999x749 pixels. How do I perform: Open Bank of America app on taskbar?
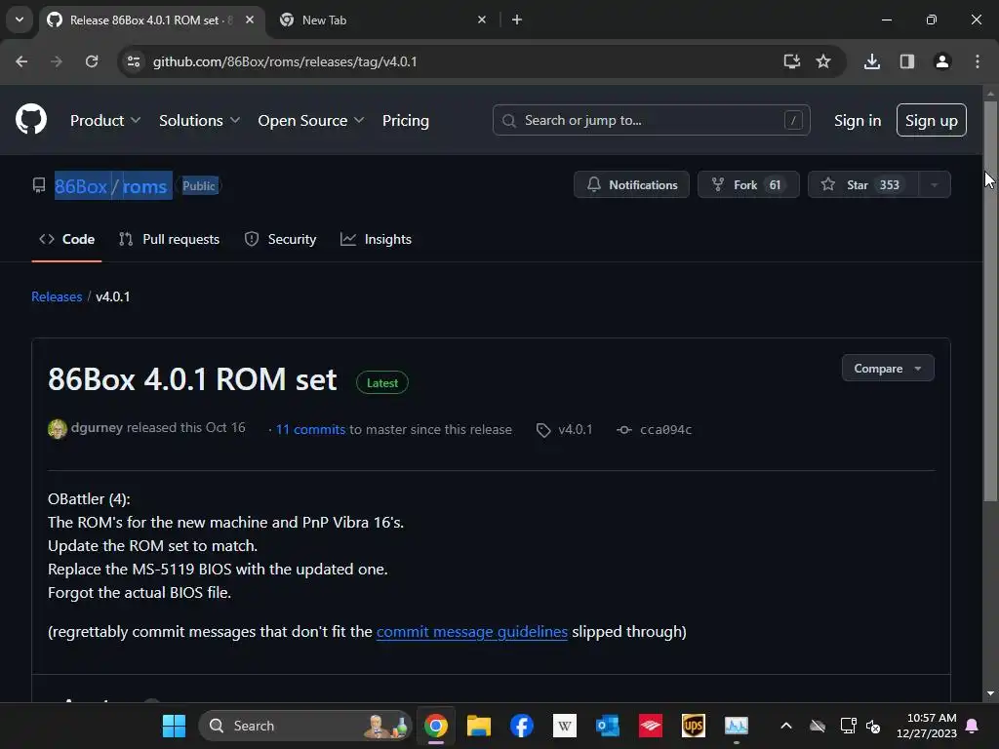click(651, 726)
